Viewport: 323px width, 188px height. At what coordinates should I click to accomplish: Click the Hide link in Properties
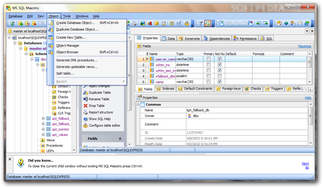coord(308,98)
